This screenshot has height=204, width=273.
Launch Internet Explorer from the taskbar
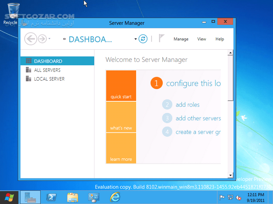(x=115, y=197)
